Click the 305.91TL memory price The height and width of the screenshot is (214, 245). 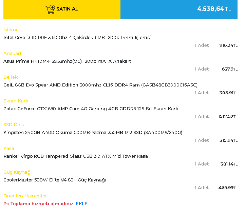[228, 93]
